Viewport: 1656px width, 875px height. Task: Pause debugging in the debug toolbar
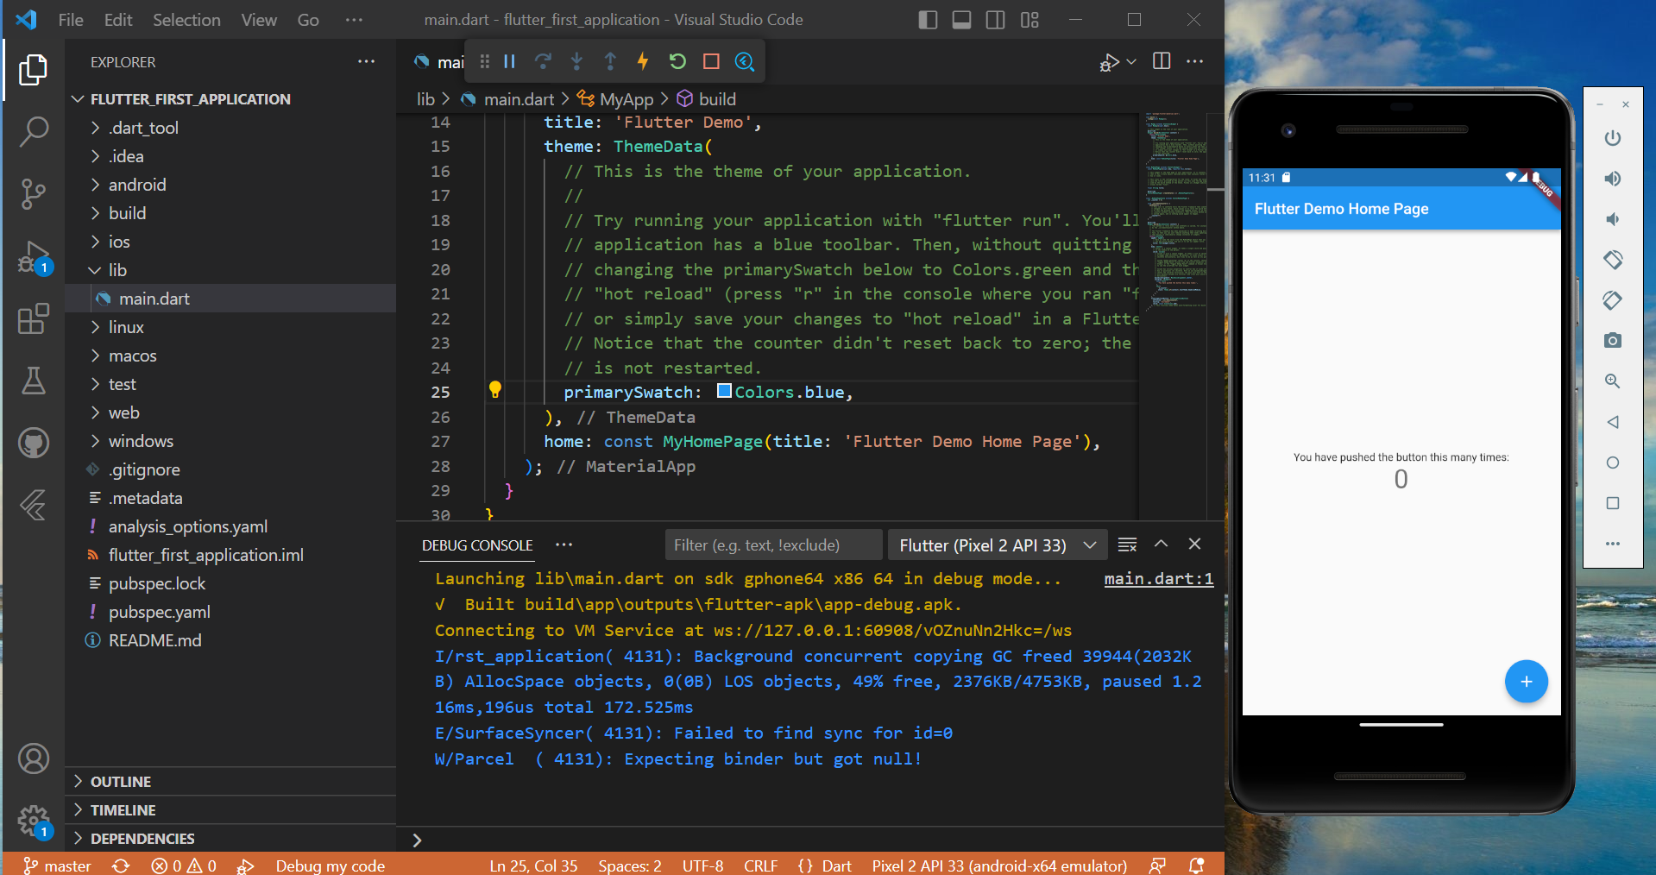point(509,61)
